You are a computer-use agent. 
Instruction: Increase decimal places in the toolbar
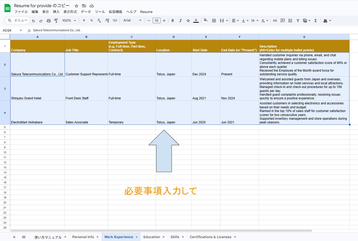(x=107, y=21)
